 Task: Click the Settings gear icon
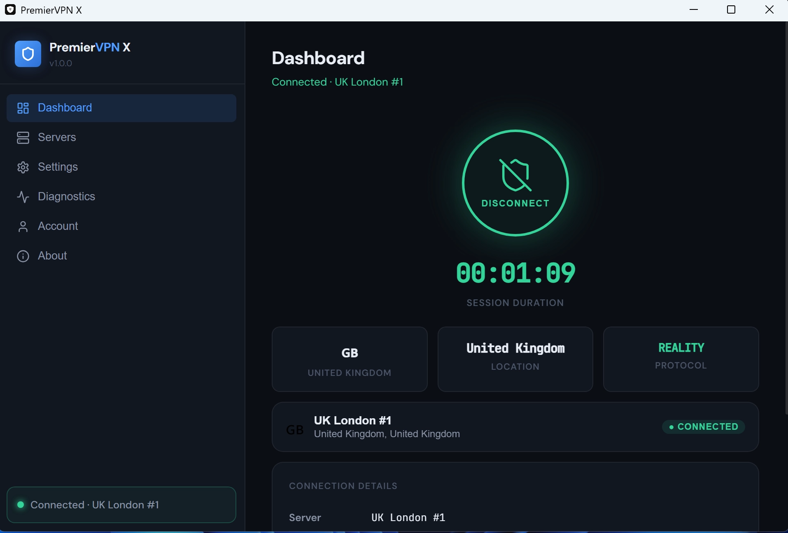[x=23, y=167]
